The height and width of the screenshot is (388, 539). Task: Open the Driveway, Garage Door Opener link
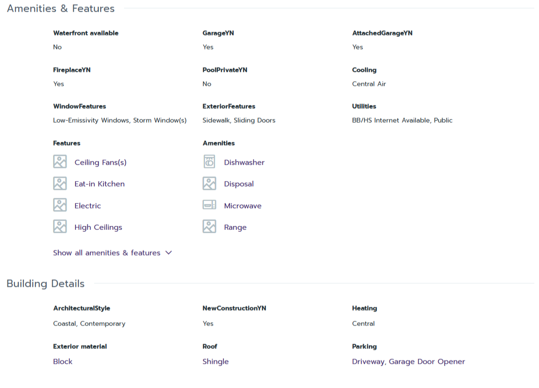point(408,361)
